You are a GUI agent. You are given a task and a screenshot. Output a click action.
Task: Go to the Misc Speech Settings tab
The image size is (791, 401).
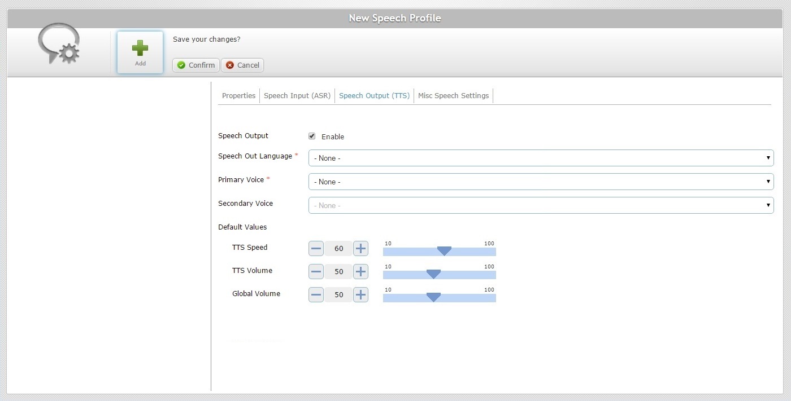click(453, 96)
